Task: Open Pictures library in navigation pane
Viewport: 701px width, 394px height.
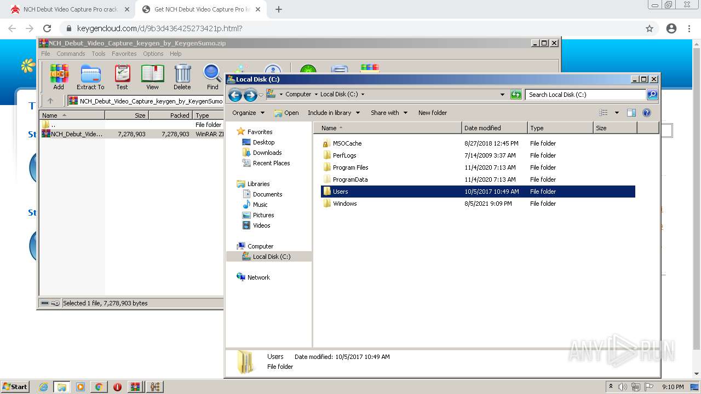Action: coord(263,215)
